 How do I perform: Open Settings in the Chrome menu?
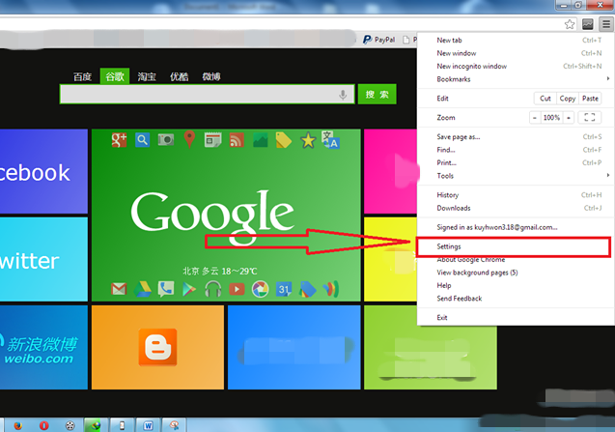pyautogui.click(x=514, y=246)
